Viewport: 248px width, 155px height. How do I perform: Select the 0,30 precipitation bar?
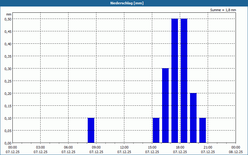(166, 105)
